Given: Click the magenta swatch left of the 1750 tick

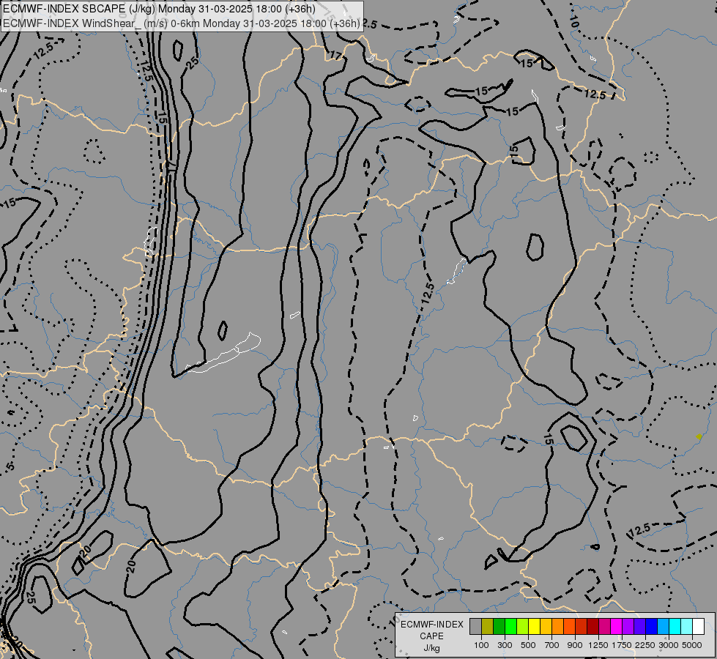Looking at the screenshot, I should [617, 626].
